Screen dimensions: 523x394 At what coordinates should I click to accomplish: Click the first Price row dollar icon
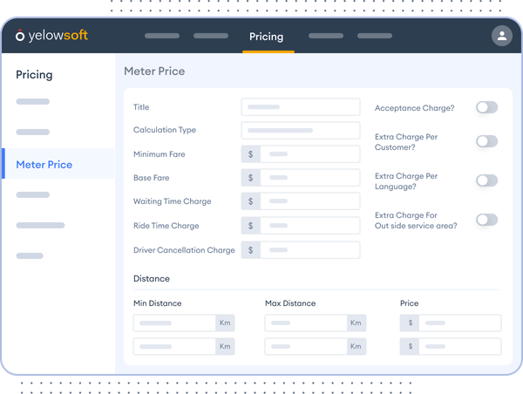click(410, 323)
